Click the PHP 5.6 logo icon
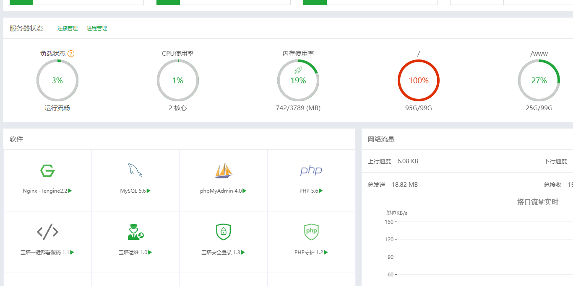 pos(311,170)
